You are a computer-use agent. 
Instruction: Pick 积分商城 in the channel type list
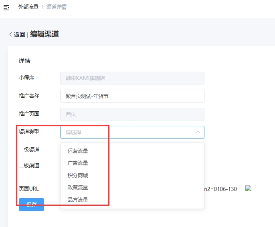pyautogui.click(x=78, y=175)
